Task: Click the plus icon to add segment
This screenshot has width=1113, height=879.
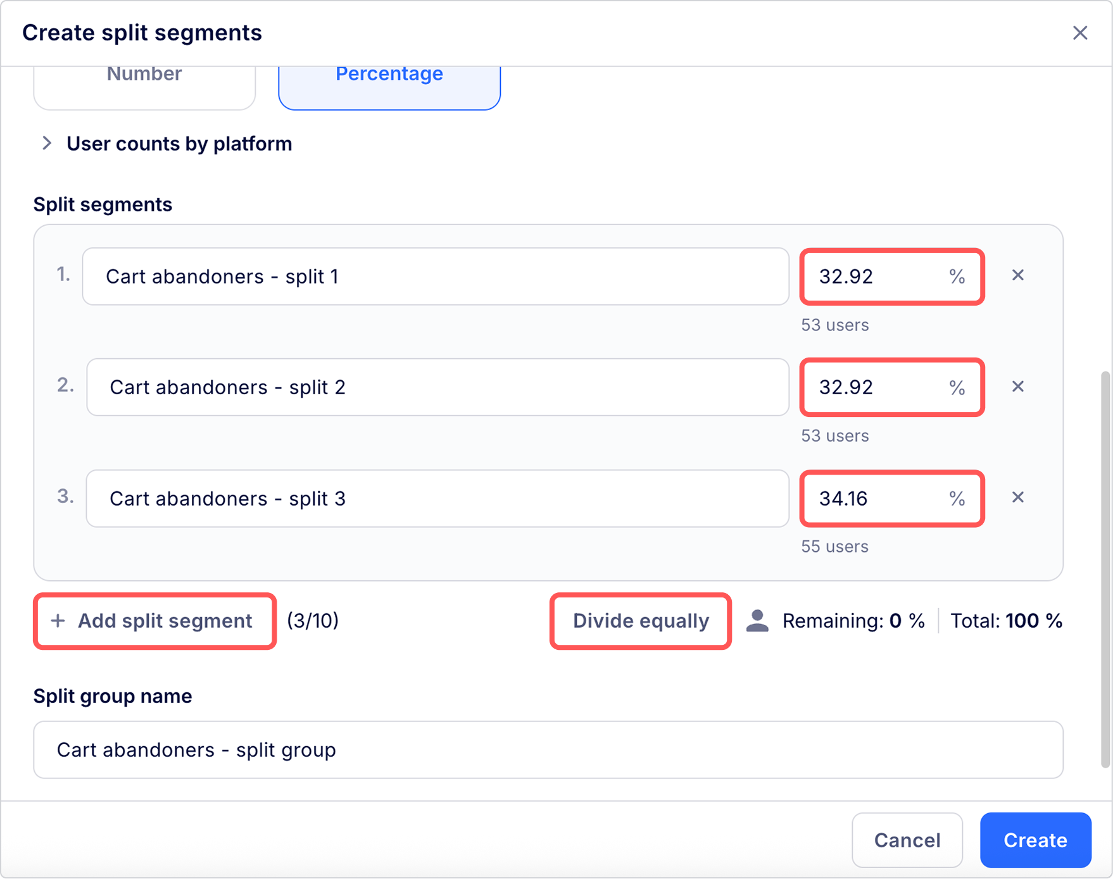Action: point(58,621)
